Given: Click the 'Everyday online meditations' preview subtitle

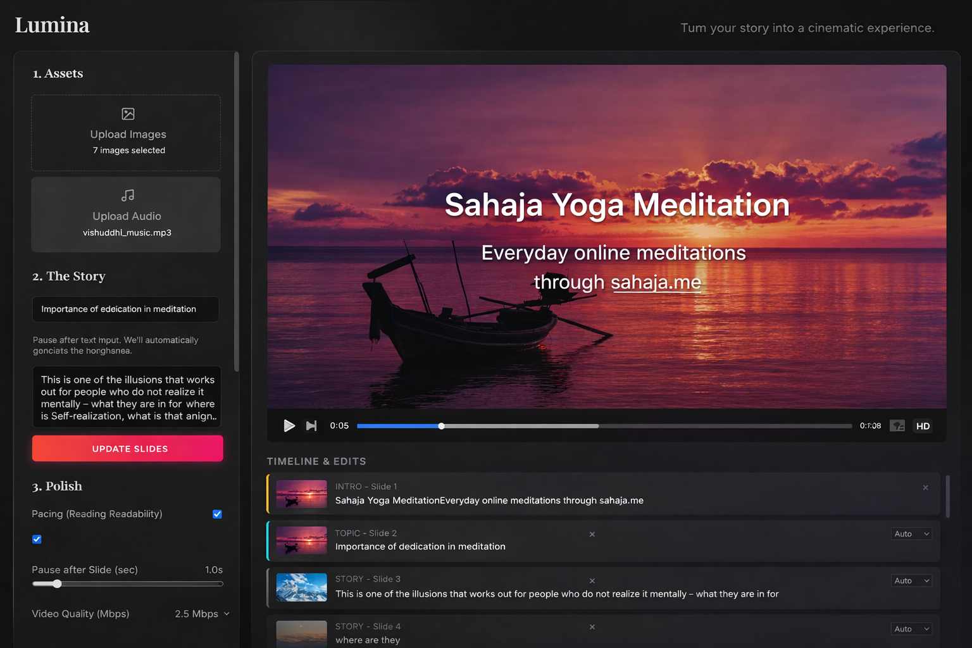Looking at the screenshot, I should coord(614,253).
